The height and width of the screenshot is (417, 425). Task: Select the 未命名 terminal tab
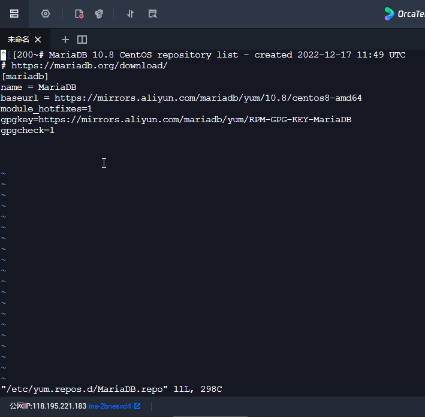click(x=18, y=40)
